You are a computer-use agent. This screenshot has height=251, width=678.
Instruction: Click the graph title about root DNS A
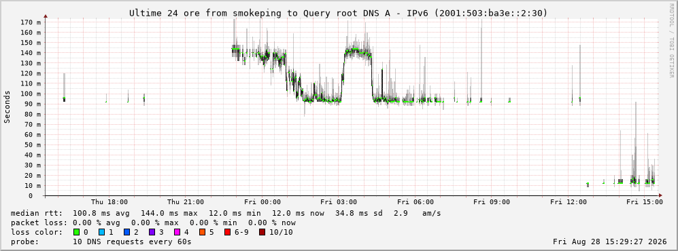click(x=339, y=14)
